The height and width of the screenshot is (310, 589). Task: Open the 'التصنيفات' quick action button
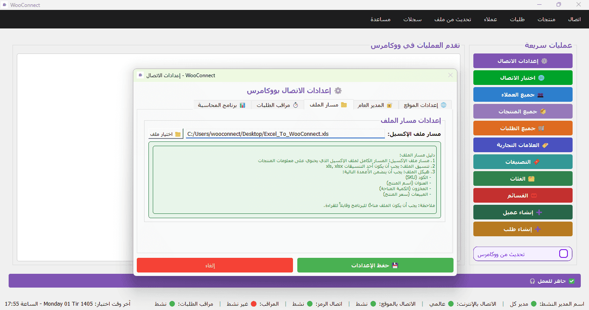coord(523,162)
